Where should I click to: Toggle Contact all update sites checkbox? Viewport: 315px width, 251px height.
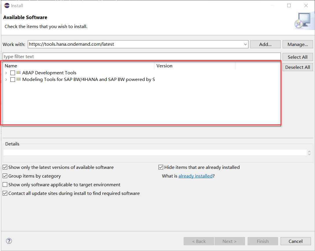click(5, 193)
